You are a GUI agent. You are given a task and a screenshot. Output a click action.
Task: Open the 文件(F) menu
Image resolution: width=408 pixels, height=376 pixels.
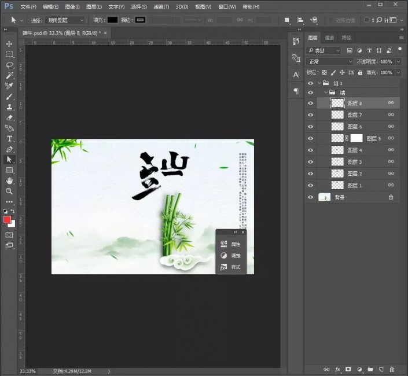click(x=28, y=7)
